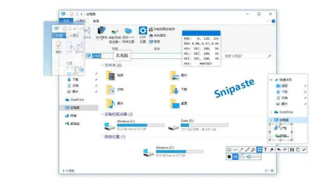Click the pin beside 下载 in navigation pane

click(x=96, y=80)
